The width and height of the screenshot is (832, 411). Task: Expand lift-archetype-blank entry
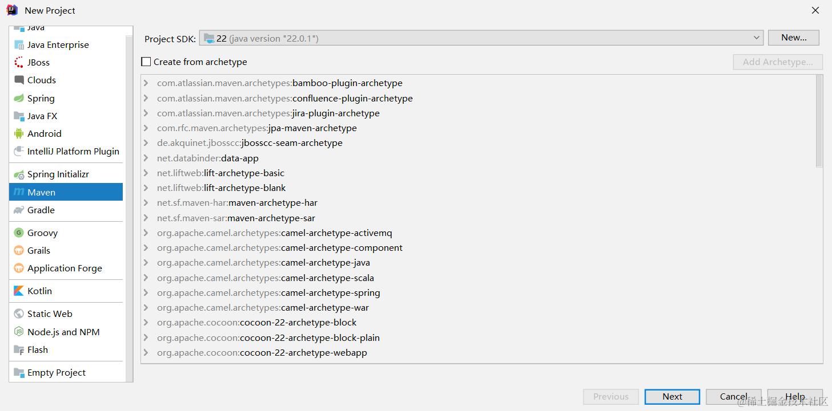click(x=146, y=188)
